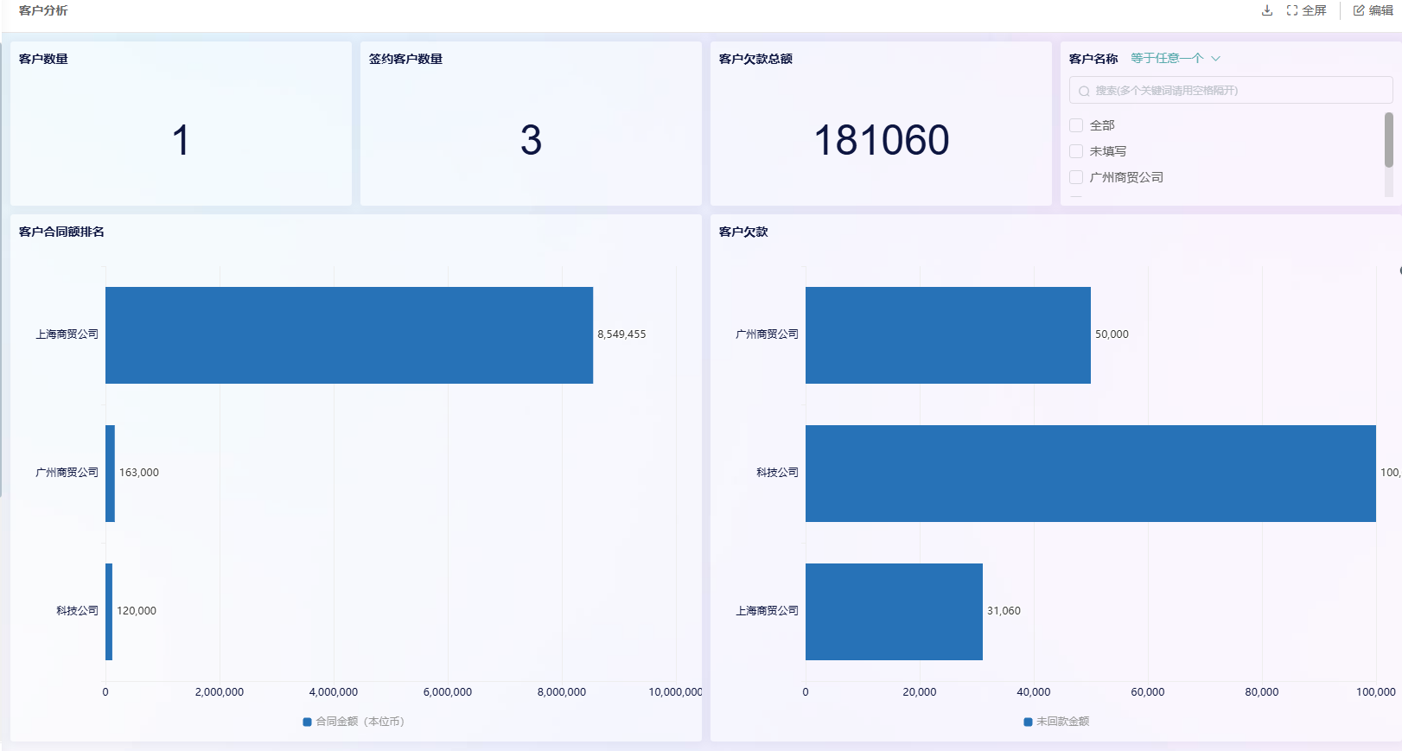1402x751 pixels.
Task: Open the 客户欠款总额 metric card
Action: pos(881,124)
